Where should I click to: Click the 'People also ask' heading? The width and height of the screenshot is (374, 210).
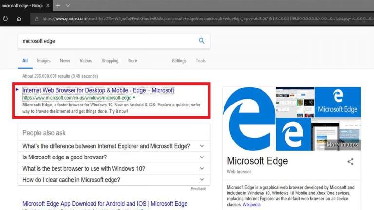pyautogui.click(x=44, y=133)
